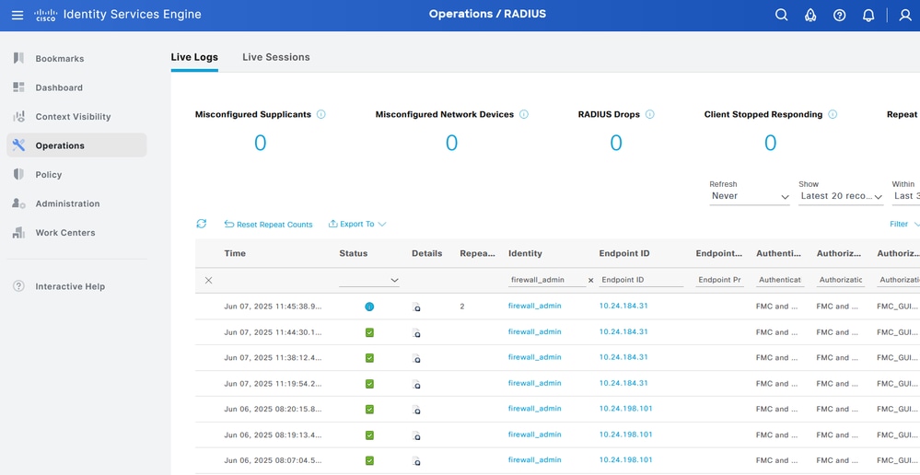Click the Bookmarks sidebar icon
920x475 pixels.
(x=18, y=58)
